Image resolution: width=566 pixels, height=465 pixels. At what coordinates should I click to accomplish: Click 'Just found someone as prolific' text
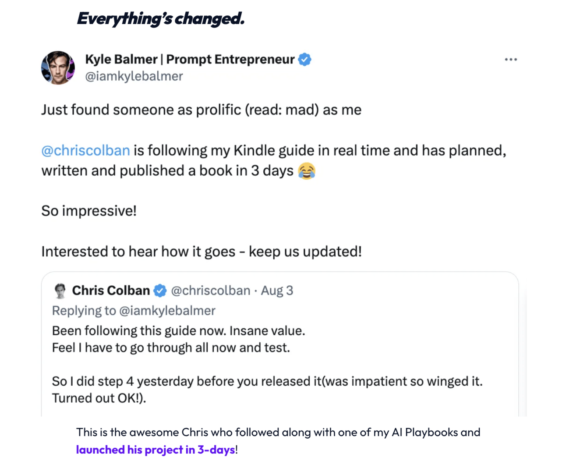click(201, 110)
